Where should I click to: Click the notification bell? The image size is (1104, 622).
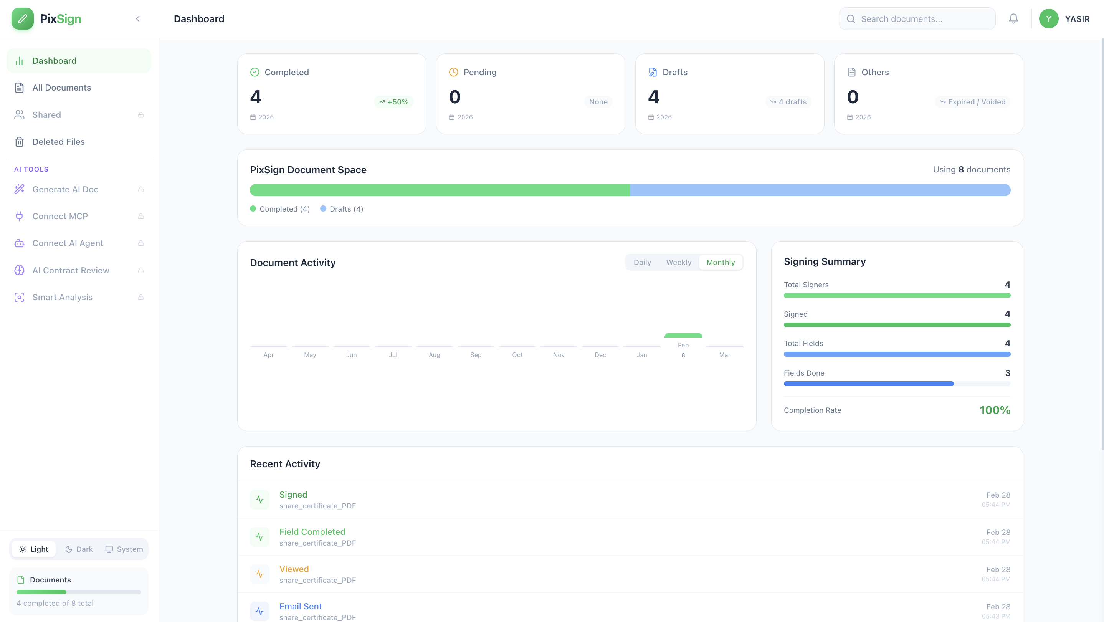(x=1013, y=18)
